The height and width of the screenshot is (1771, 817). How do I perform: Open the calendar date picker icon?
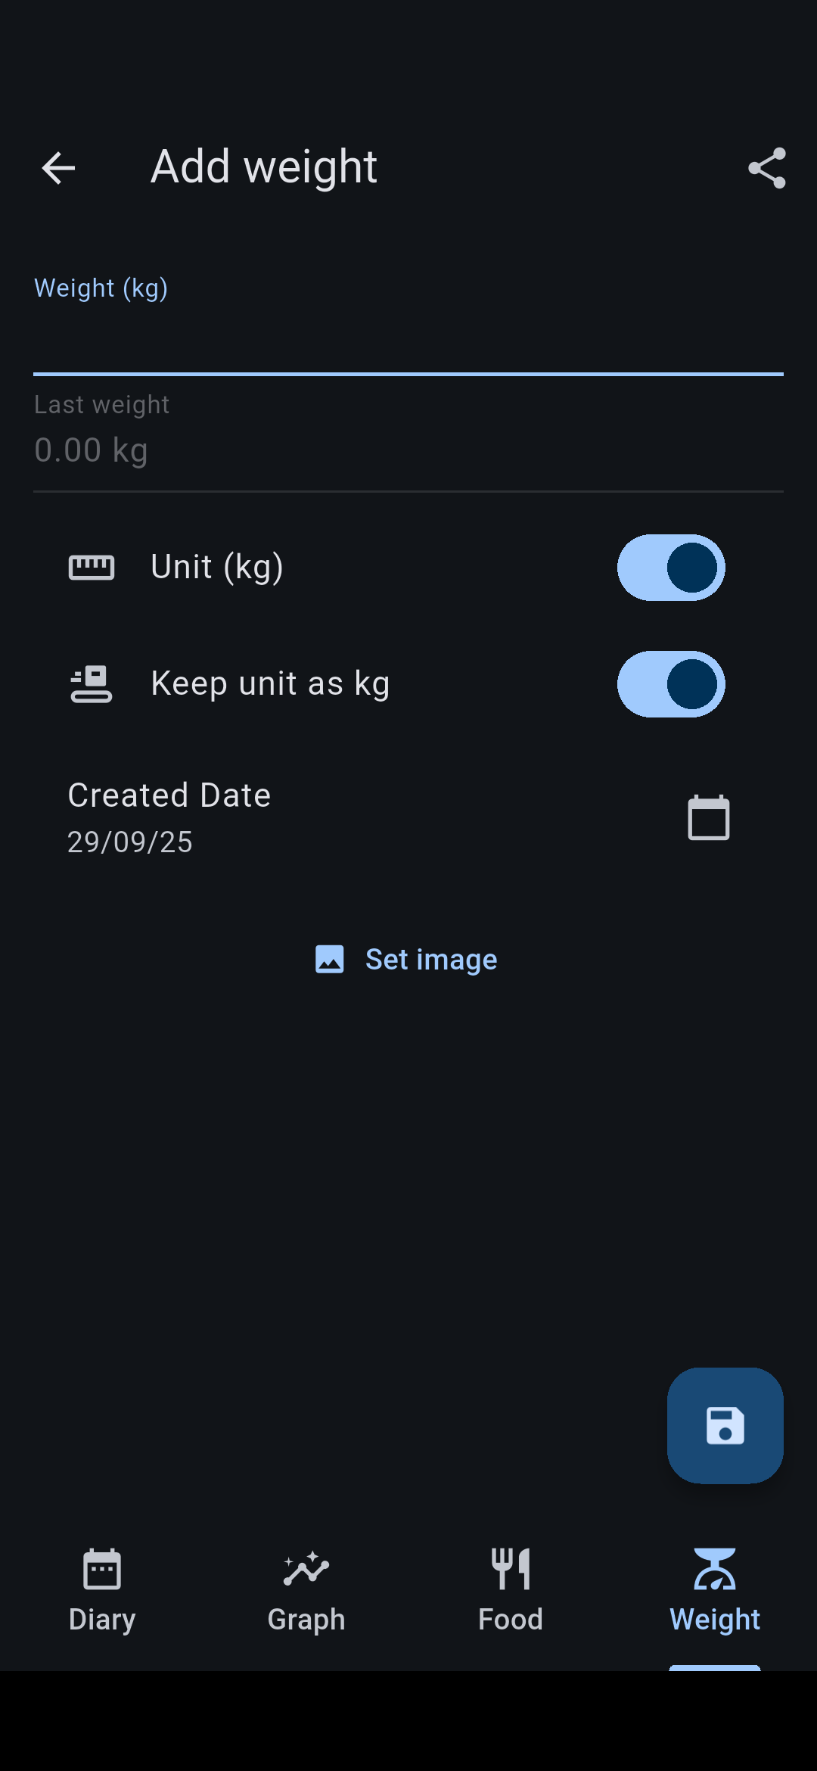coord(708,818)
